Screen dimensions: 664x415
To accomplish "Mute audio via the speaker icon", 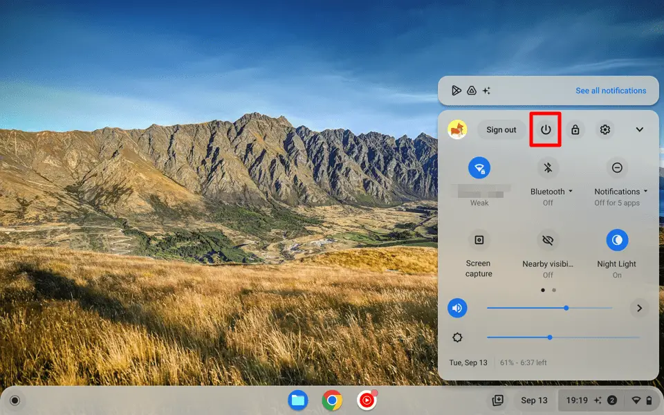I will [457, 308].
